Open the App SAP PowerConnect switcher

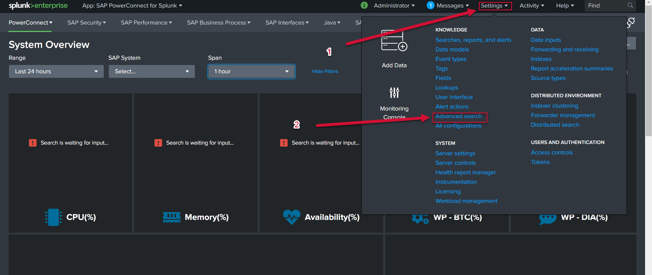132,5
